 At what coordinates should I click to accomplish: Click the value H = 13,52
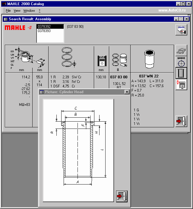(139, 86)
